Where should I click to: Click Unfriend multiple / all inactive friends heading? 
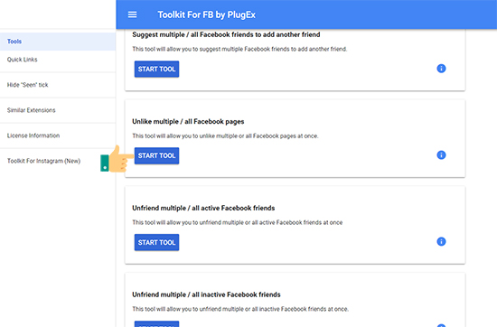[206, 294]
